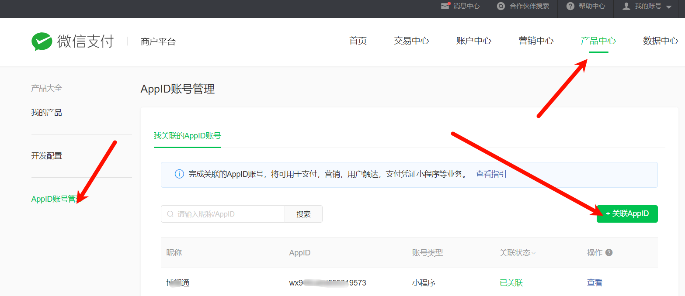Click the 已关联 status text
Image resolution: width=685 pixels, height=296 pixels.
[x=511, y=283]
